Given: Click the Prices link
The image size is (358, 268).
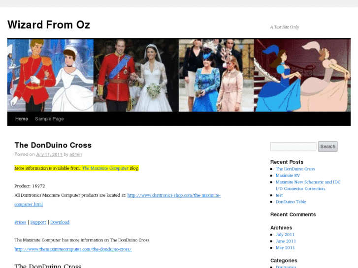Looking at the screenshot, I should [x=20, y=222].
